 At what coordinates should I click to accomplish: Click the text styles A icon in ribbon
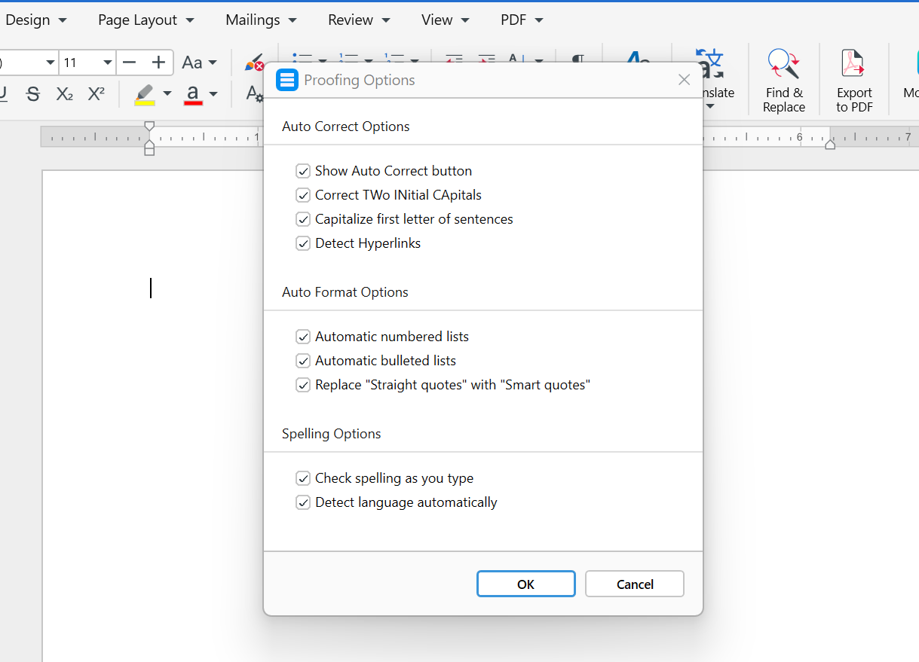point(638,59)
